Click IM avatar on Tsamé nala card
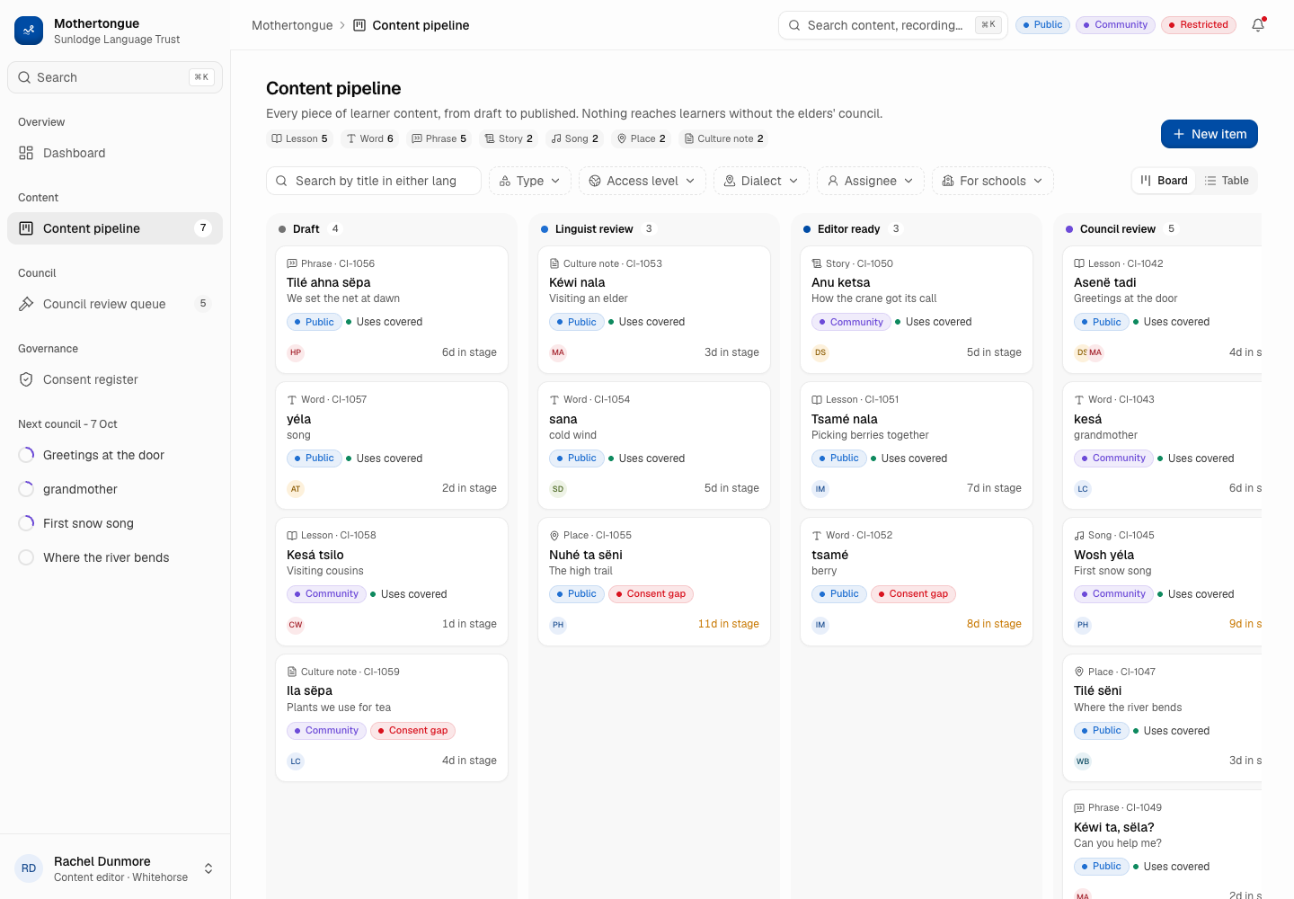1294x899 pixels. pos(820,489)
